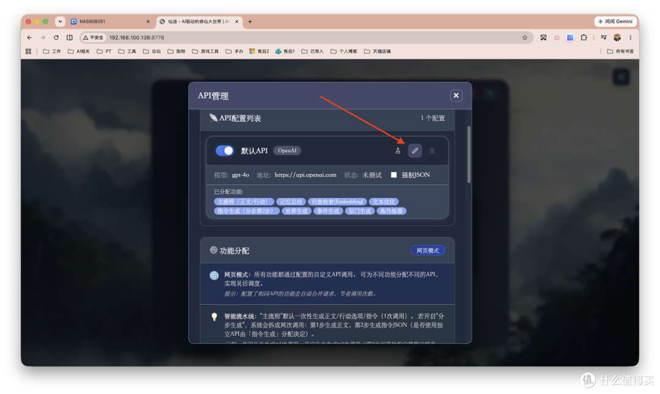Open the 手办 bookmark folder
Screen dimensions: 660x394
pos(235,51)
